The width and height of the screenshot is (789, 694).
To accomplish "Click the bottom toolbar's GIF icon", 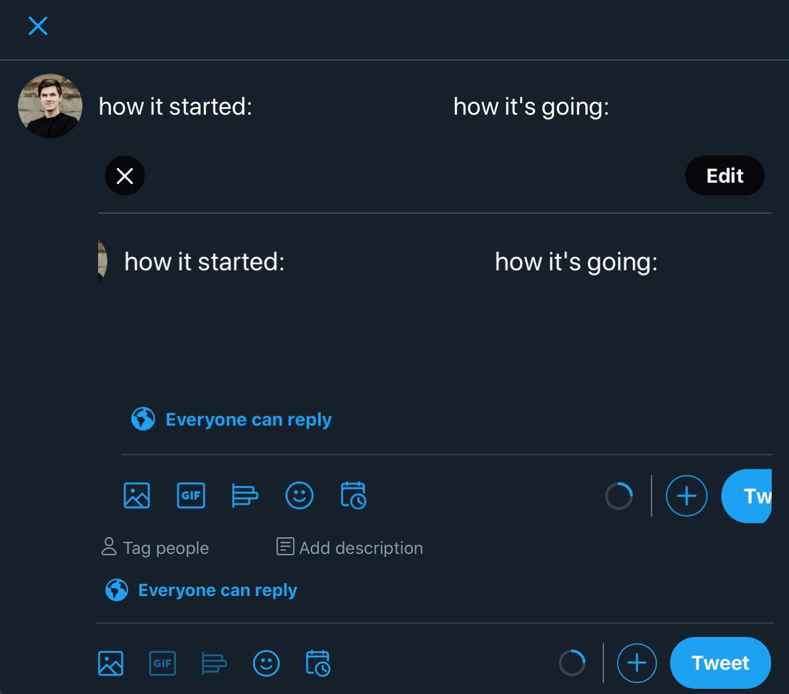I will pos(162,663).
